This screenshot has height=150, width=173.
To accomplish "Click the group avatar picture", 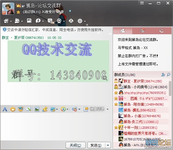I will tap(8, 9).
